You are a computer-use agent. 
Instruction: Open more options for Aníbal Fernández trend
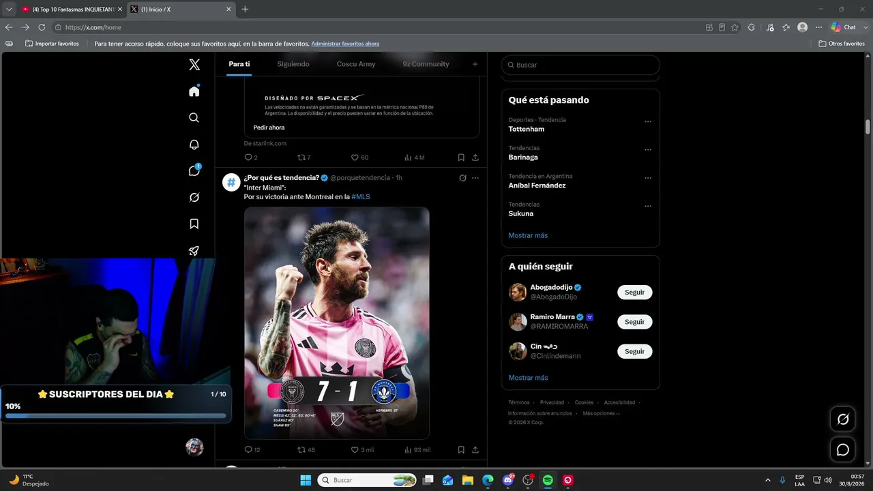(648, 178)
